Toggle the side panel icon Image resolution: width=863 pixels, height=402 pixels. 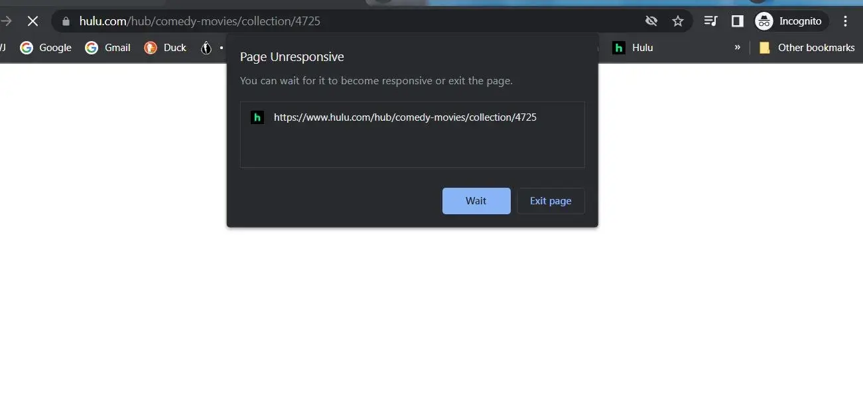click(737, 21)
